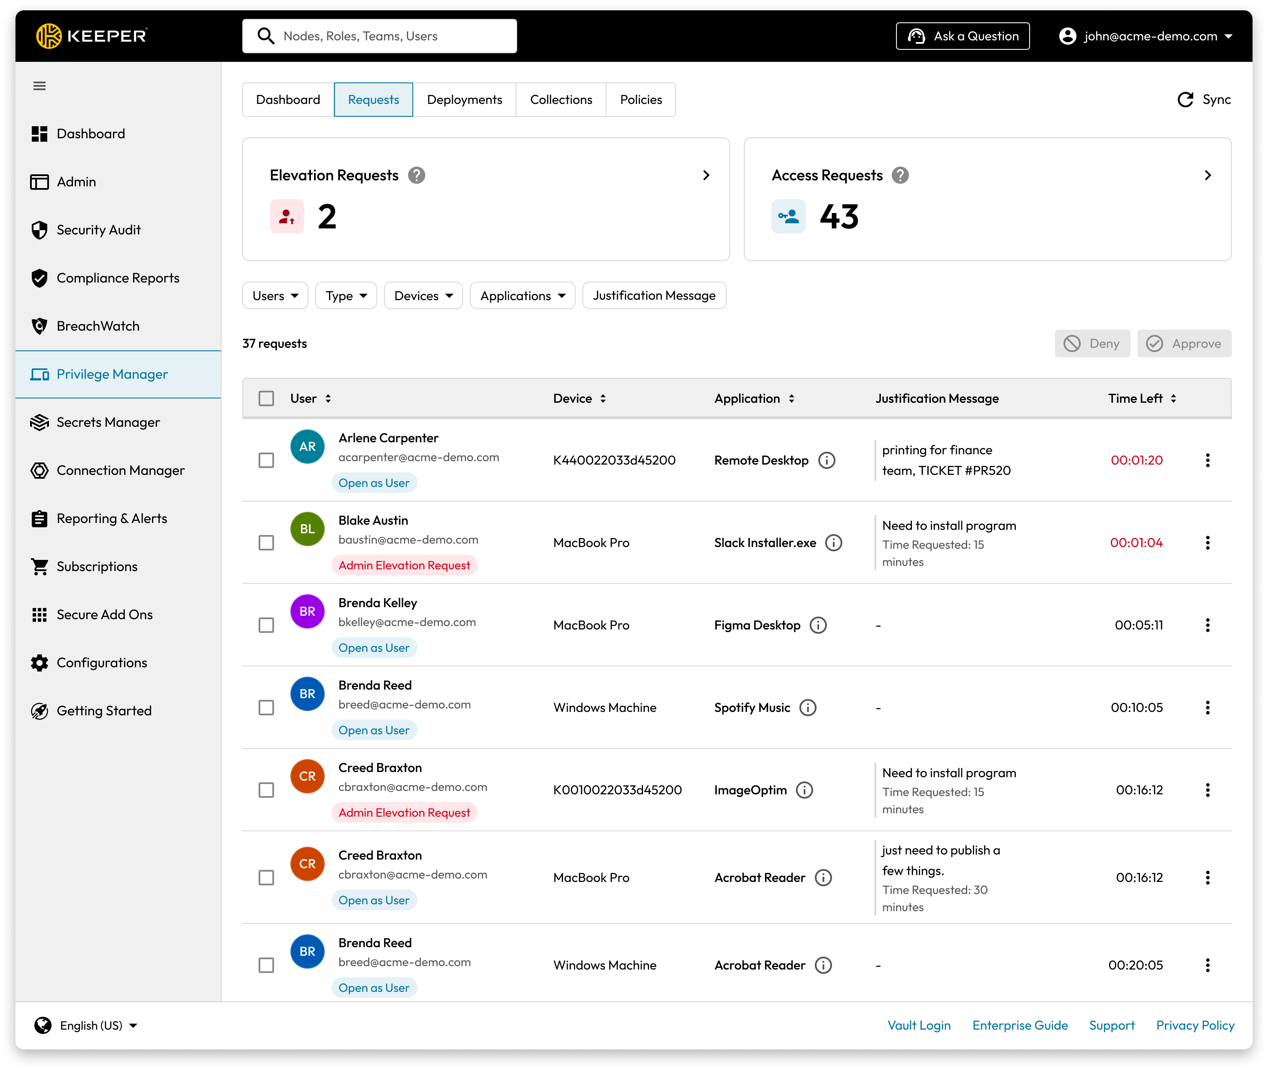Screen dimensions: 1268x1070
Task: Click the Ask a Question button
Action: coord(962,36)
